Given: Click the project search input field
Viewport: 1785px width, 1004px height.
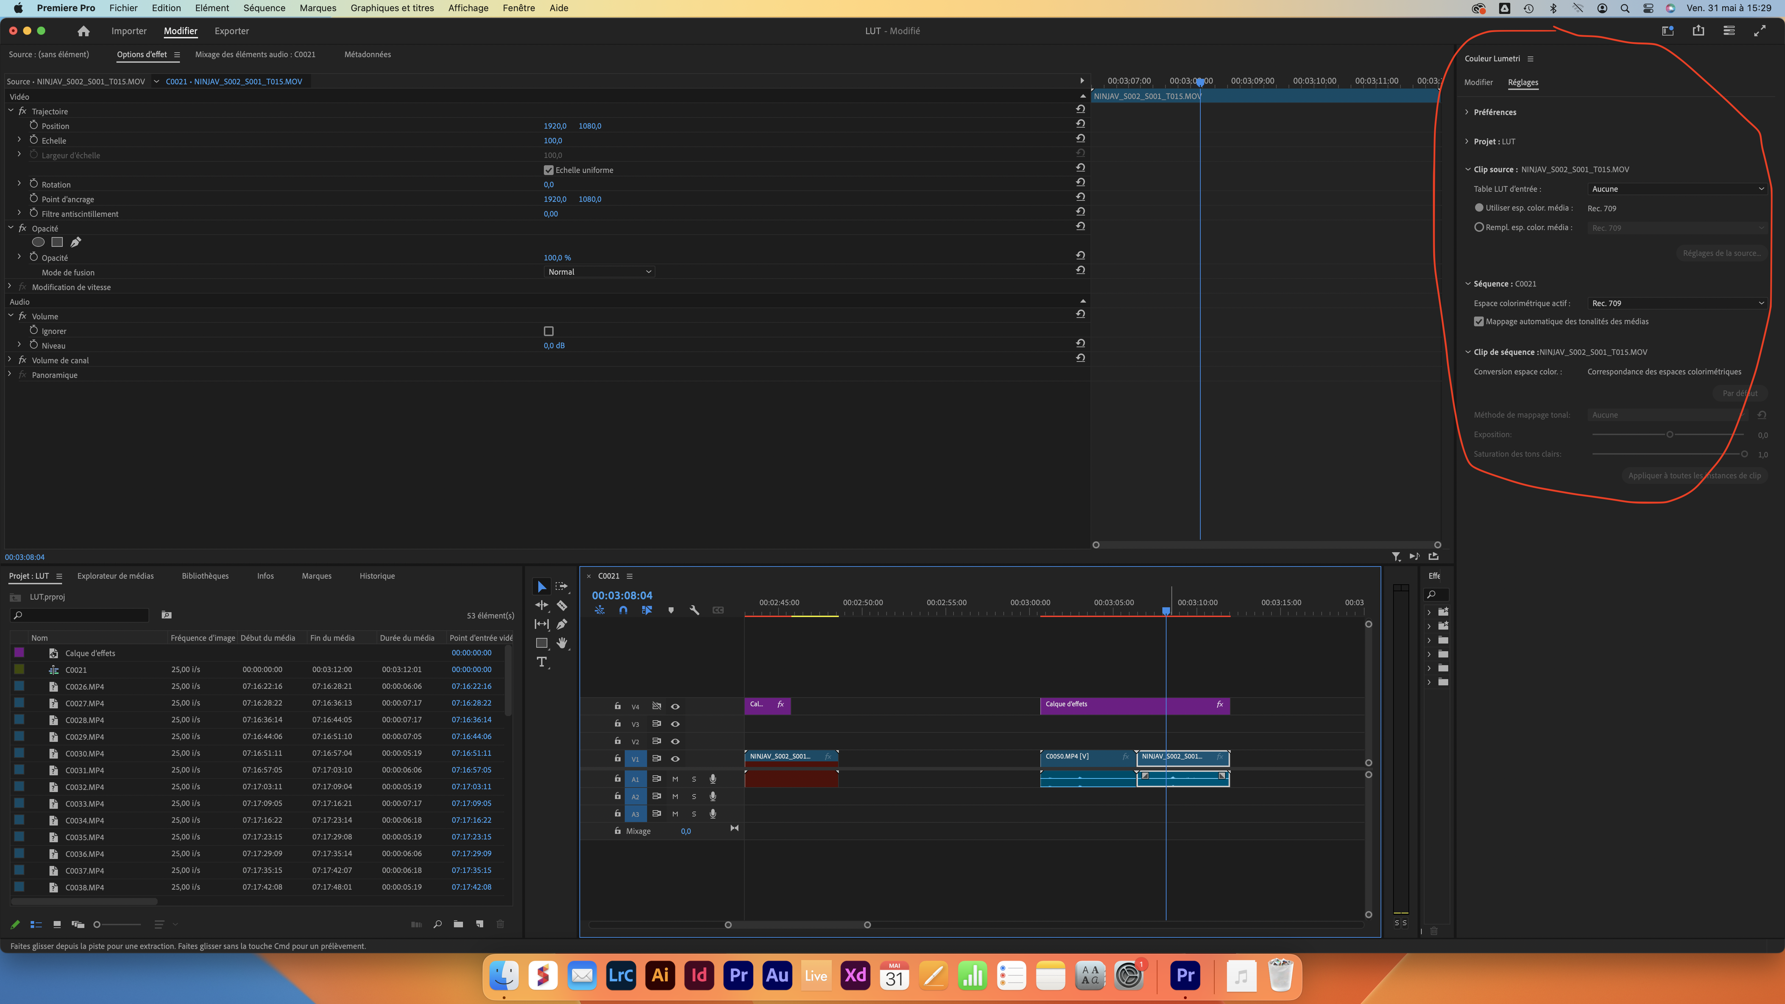Looking at the screenshot, I should (81, 615).
